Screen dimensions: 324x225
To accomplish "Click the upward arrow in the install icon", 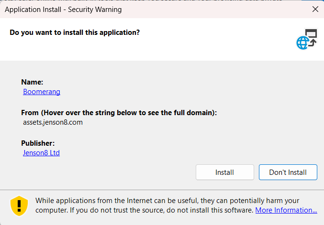I will pyautogui.click(x=313, y=43).
